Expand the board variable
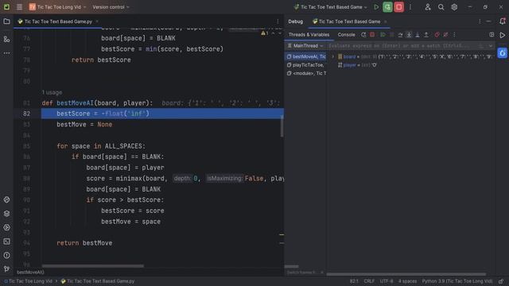This screenshot has width=509, height=286. pyautogui.click(x=332, y=56)
